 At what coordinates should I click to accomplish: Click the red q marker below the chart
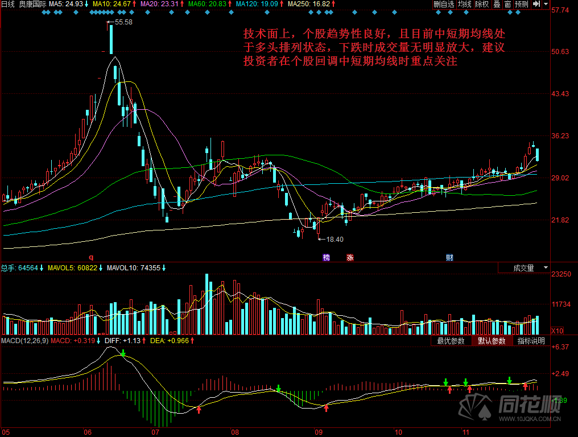pyautogui.click(x=90, y=258)
